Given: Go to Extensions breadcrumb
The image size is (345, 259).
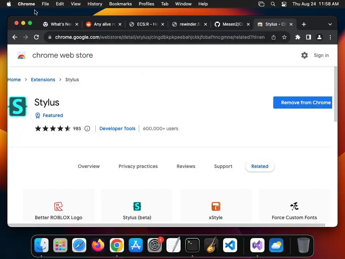Looking at the screenshot, I should 43,80.
